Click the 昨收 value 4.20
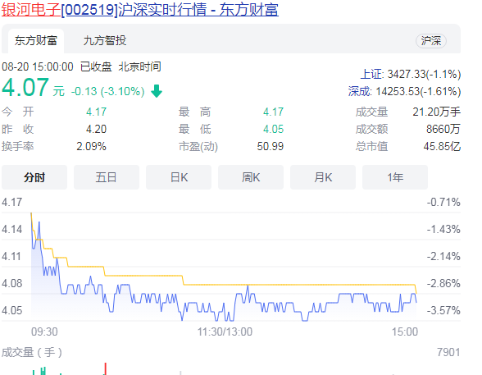The height and width of the screenshot is (375, 482). click(96, 129)
